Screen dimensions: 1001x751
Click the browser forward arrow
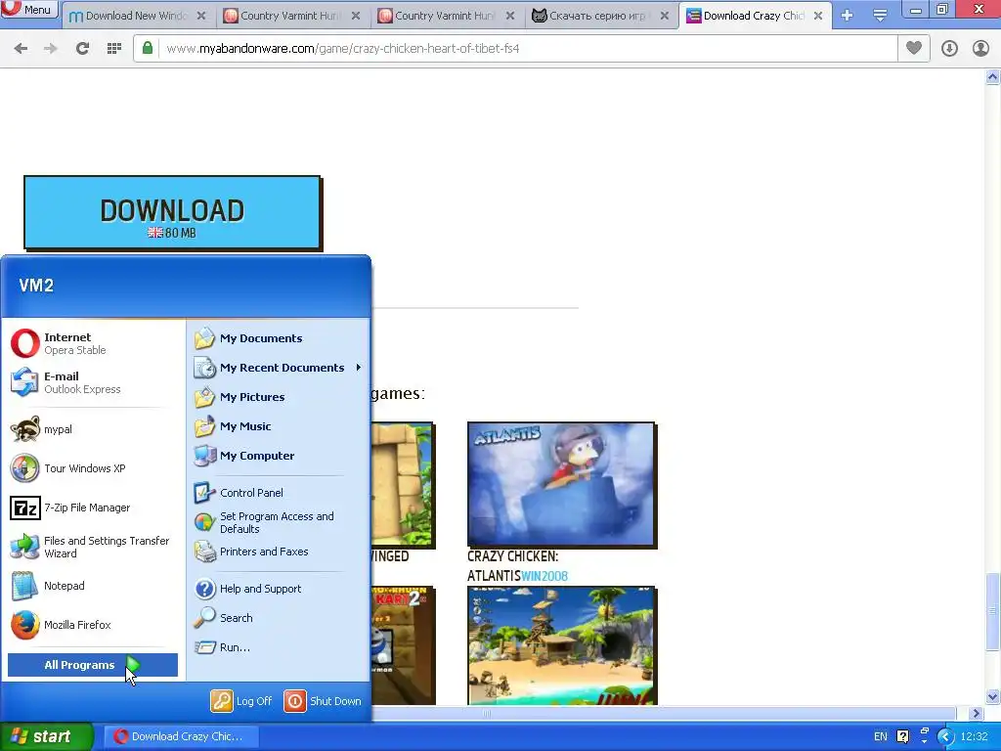(51, 49)
